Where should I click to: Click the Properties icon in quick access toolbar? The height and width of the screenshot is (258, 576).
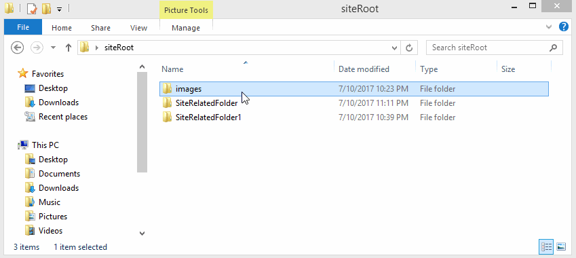tap(32, 8)
